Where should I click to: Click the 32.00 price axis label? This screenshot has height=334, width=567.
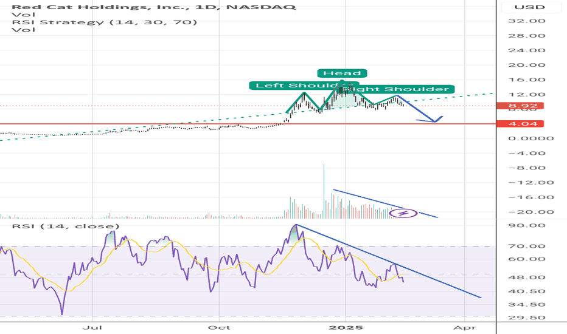click(x=526, y=21)
